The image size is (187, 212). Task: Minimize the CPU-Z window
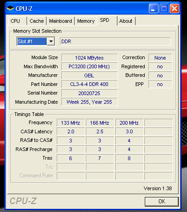pos(153,9)
